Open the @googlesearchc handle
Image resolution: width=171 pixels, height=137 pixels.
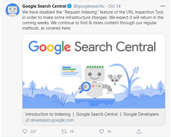coord(89,6)
